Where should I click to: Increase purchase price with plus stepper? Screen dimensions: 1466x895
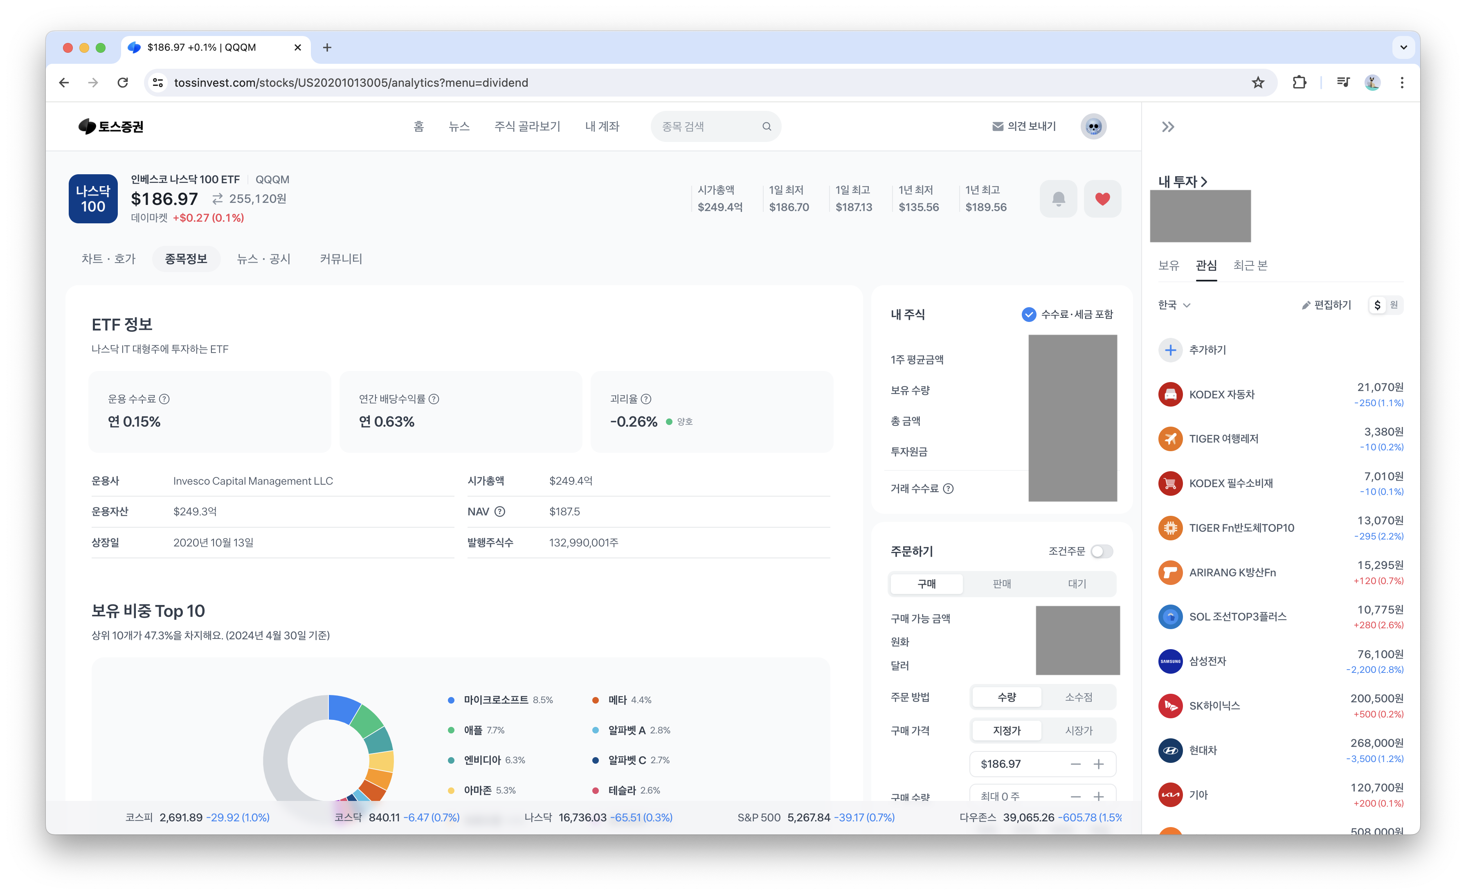click(1098, 764)
